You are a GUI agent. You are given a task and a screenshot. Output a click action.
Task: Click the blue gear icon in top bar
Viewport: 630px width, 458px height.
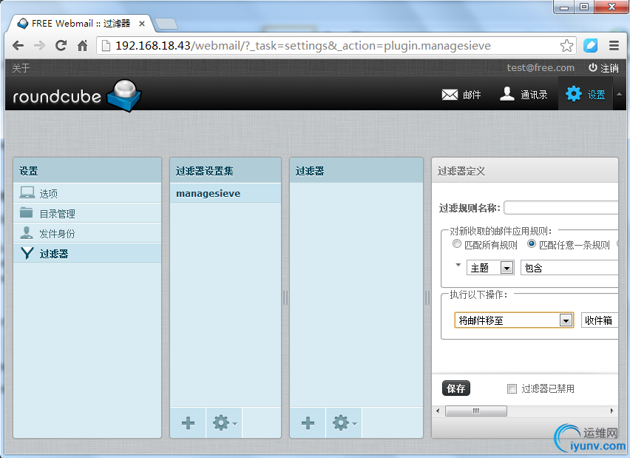click(x=573, y=94)
